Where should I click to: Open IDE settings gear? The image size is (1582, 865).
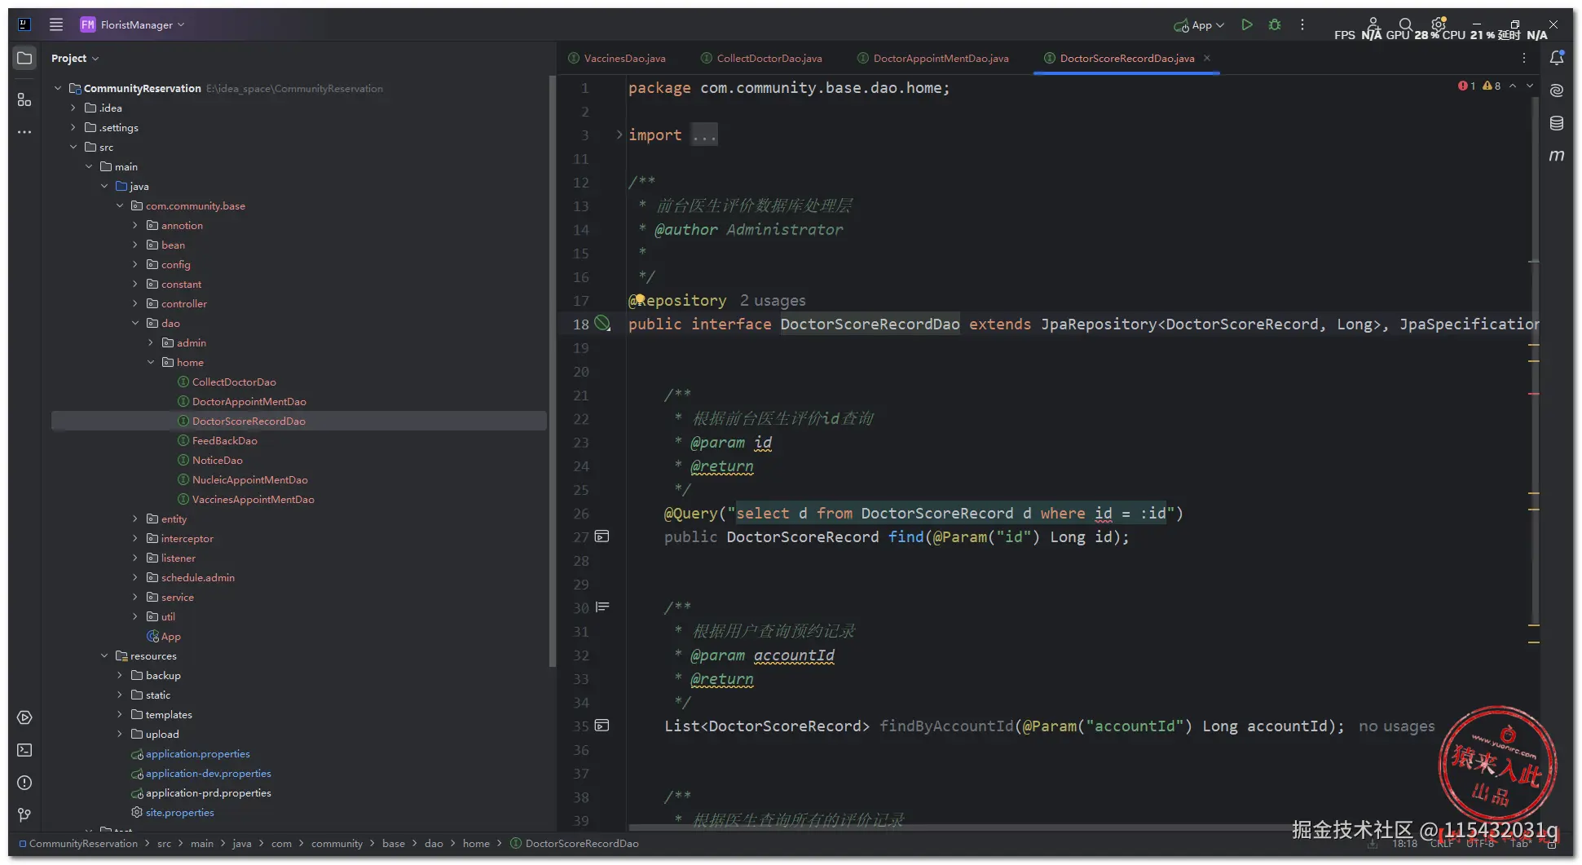click(x=1439, y=24)
